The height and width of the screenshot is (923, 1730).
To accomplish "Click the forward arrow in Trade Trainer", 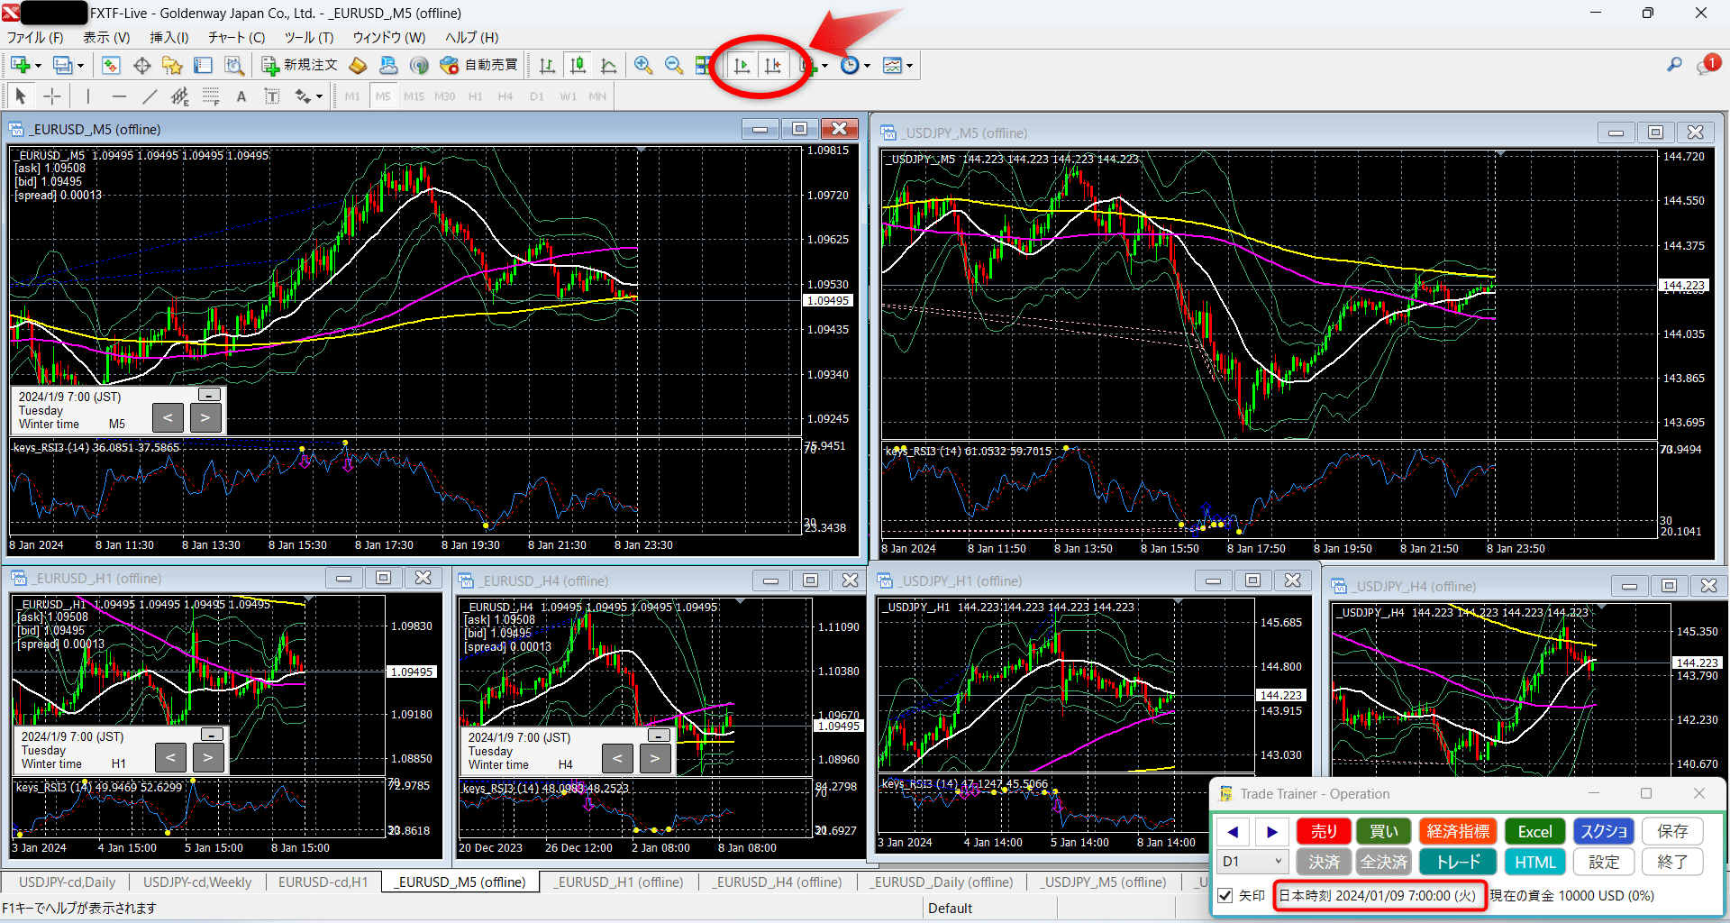I will click(x=1272, y=830).
